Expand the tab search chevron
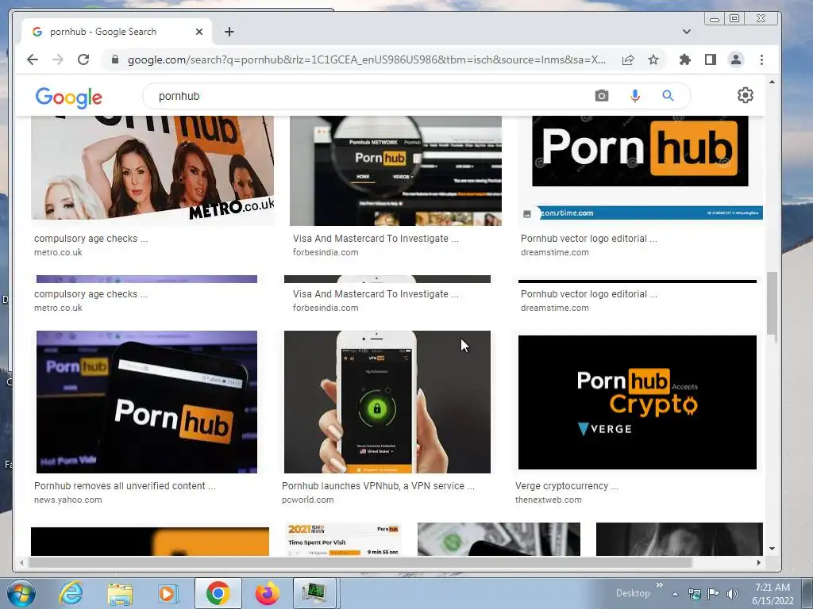 pos(687,32)
